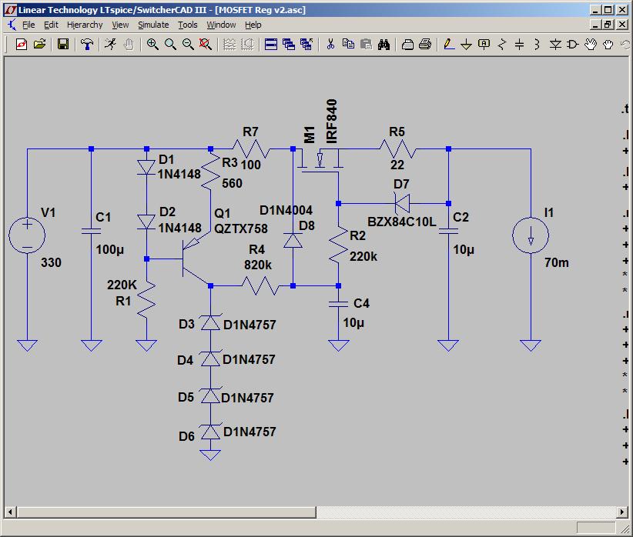Select the Move open-hand tool
This screenshot has width=633, height=537.
tap(591, 44)
